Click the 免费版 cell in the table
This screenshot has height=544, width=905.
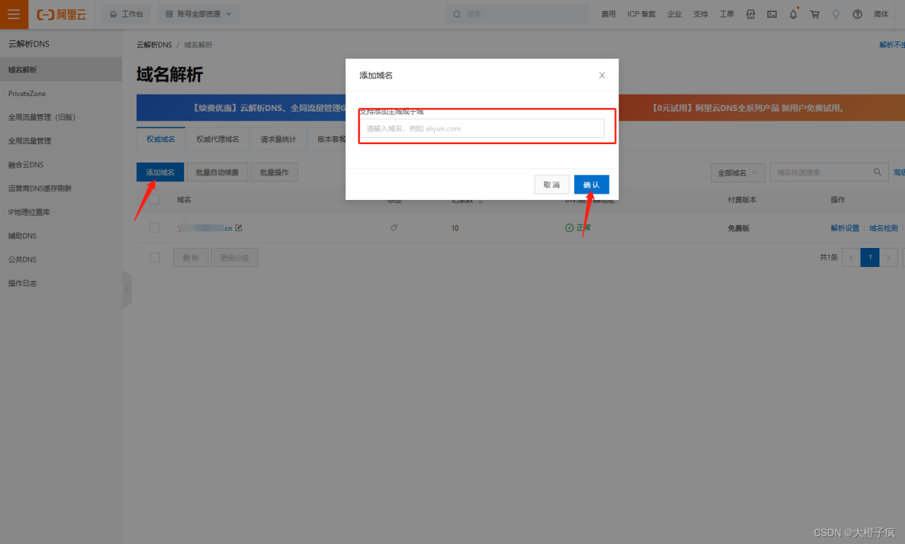tap(738, 228)
